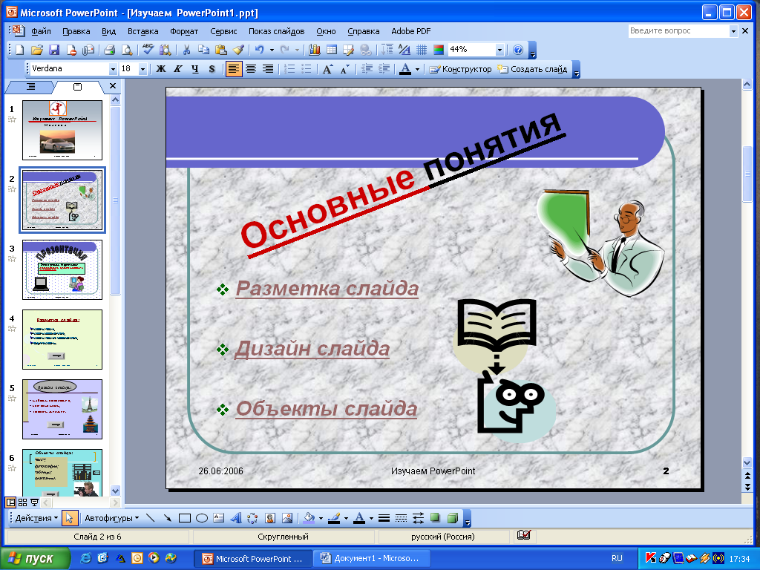Align text right
The height and width of the screenshot is (570, 760).
pyautogui.click(x=267, y=69)
